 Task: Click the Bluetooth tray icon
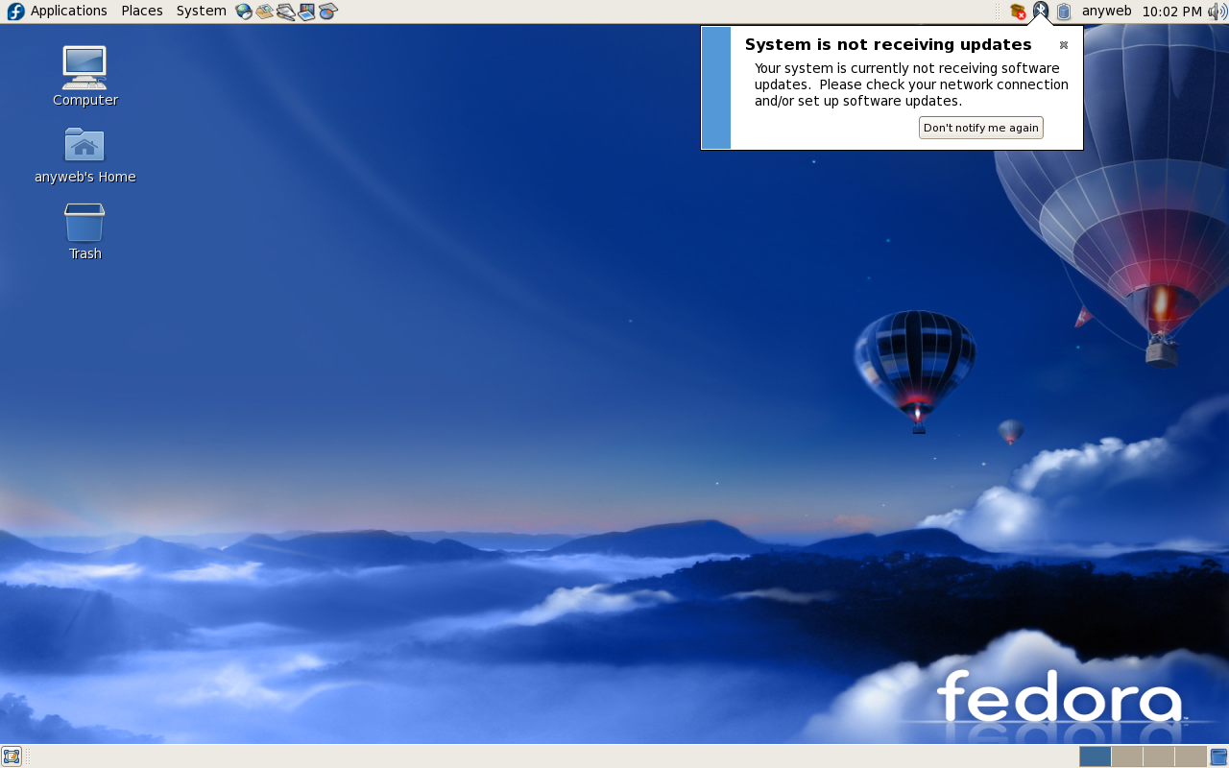[x=1041, y=12]
